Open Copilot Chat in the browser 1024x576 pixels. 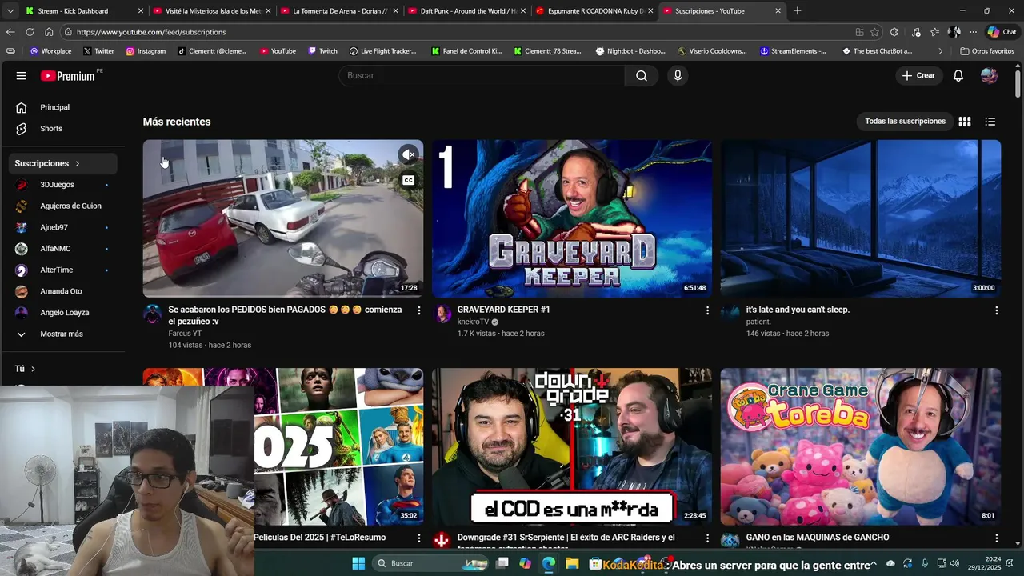[1002, 32]
